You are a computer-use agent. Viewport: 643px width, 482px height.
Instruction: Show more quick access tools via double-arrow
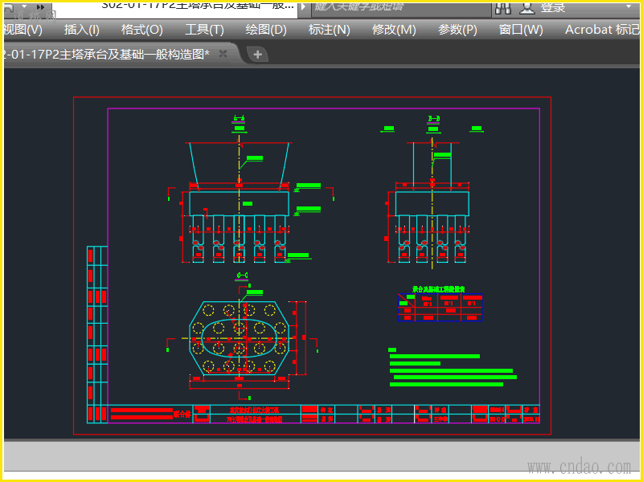pos(40,7)
